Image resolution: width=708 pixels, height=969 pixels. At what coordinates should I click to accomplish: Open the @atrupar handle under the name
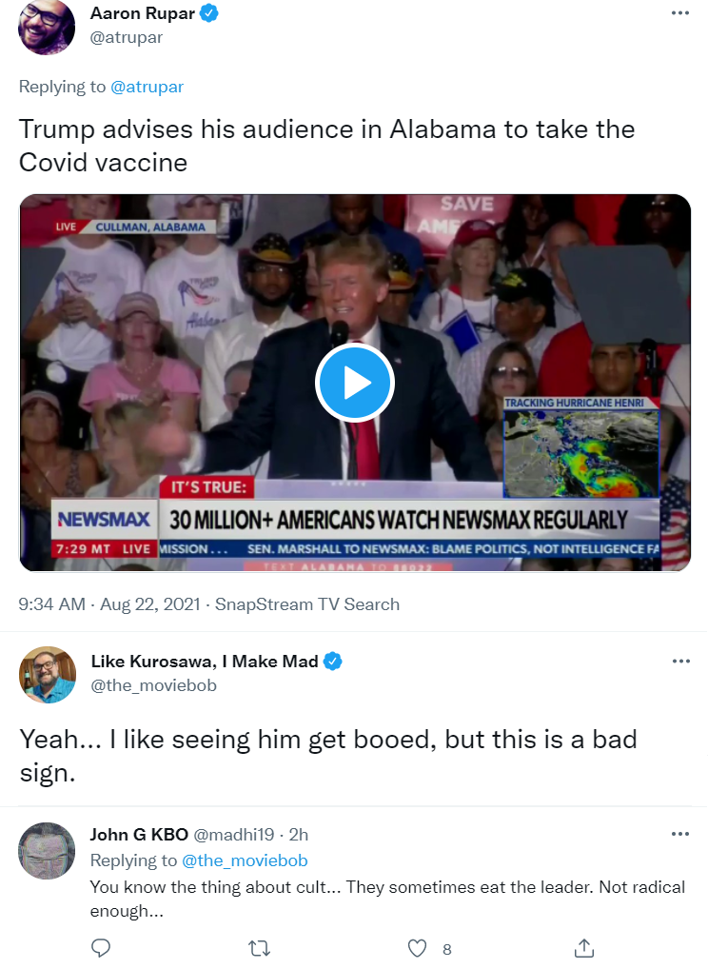coord(127,37)
